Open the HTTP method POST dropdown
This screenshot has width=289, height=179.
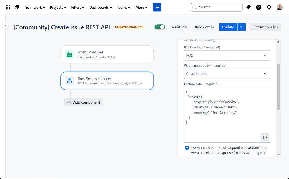tap(227, 56)
